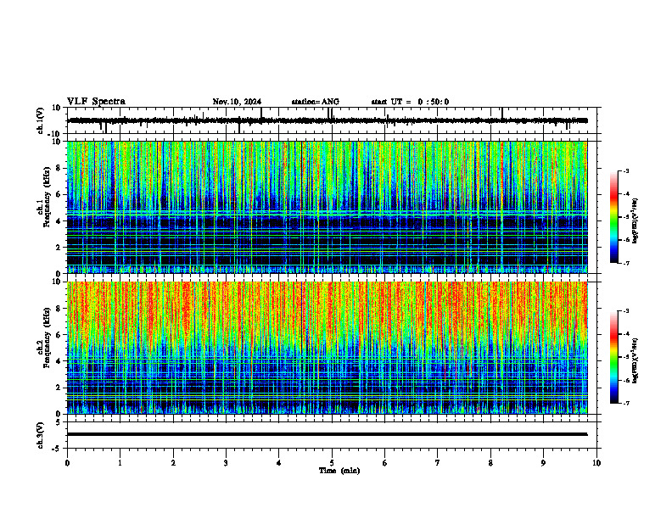This screenshot has width=672, height=519.
Task: Click the "6" kHz tick on ch.2 frequency axis
Action: (59, 335)
